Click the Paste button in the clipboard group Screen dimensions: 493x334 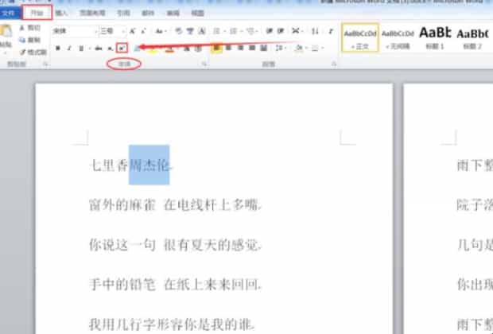tap(6, 37)
